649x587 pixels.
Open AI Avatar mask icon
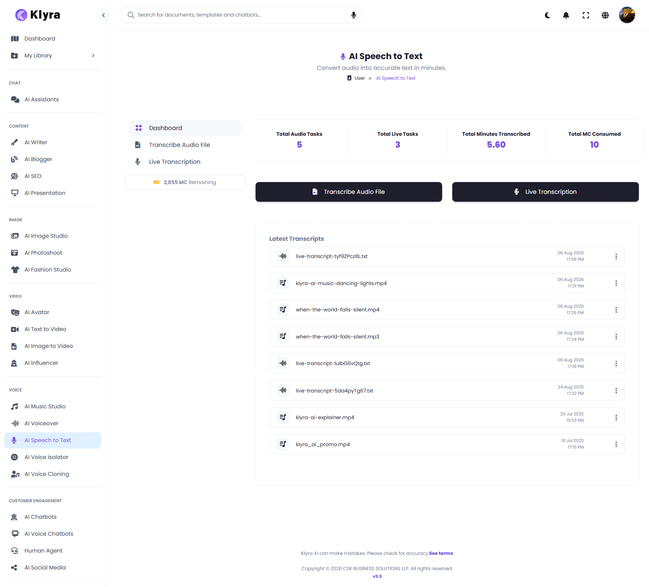(x=15, y=312)
